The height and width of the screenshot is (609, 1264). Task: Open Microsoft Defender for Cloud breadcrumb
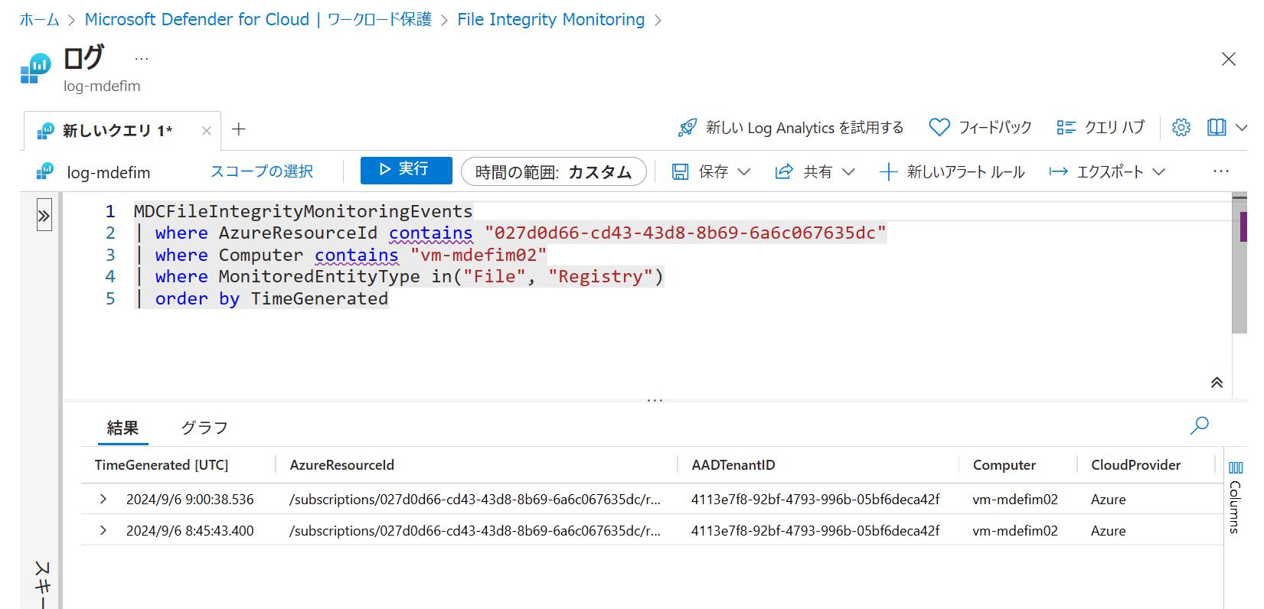(x=258, y=19)
